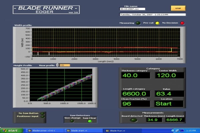
Task: Switch to blade start.vi taskbar window
Action: click(84, 131)
